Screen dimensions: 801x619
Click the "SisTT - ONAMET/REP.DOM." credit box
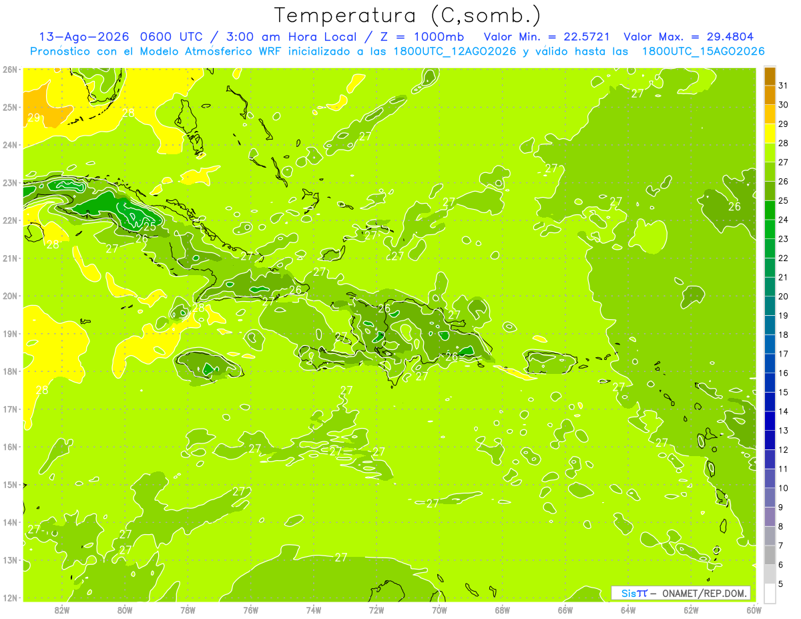(681, 593)
